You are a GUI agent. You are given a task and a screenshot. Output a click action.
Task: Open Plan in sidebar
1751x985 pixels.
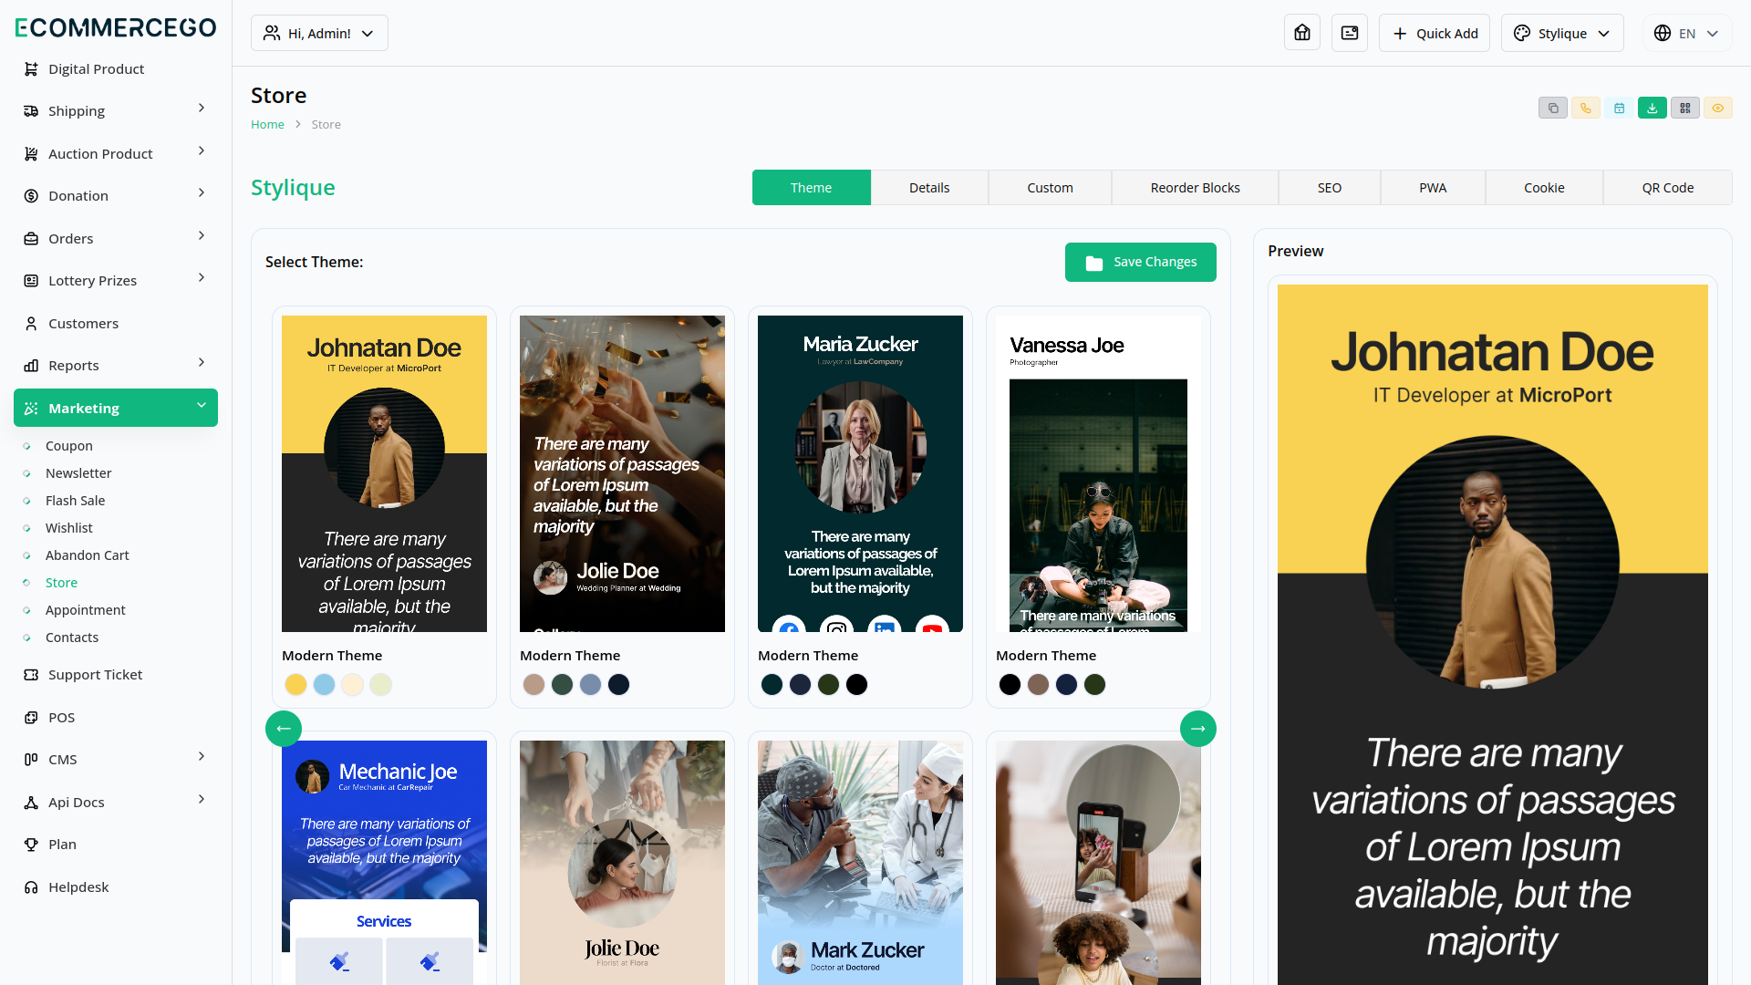tap(116, 844)
